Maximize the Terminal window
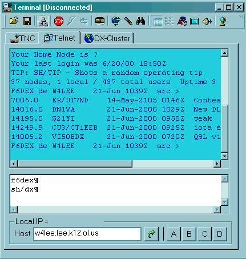This screenshot has width=246, height=259. 229,7
